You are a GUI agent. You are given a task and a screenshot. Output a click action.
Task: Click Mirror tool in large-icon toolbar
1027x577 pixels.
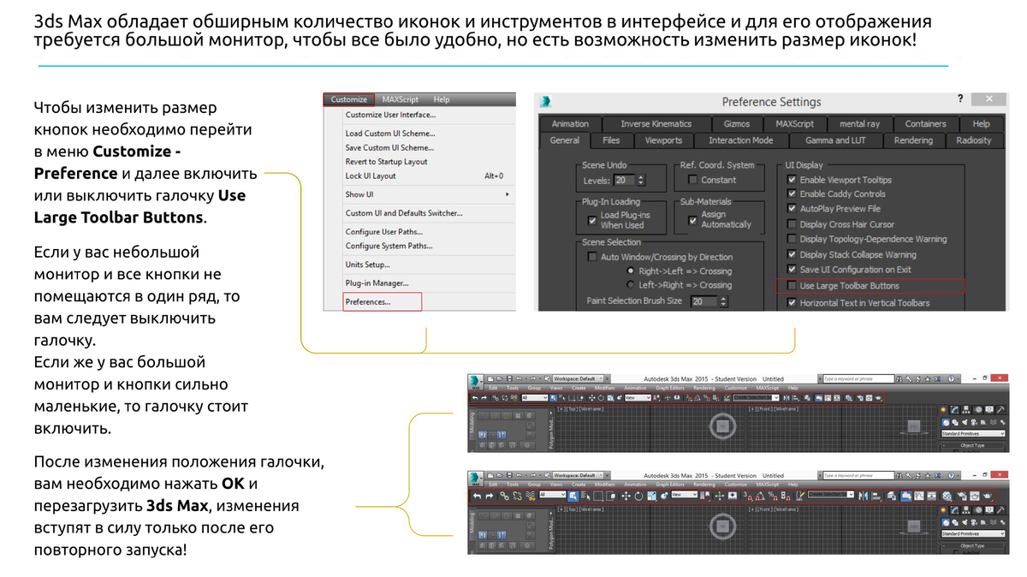pos(864,496)
